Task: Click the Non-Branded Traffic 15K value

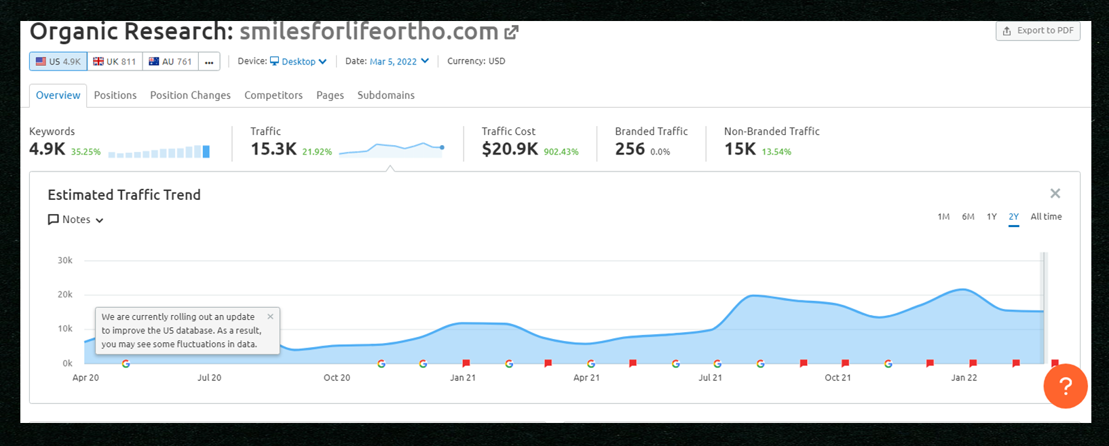Action: click(740, 149)
